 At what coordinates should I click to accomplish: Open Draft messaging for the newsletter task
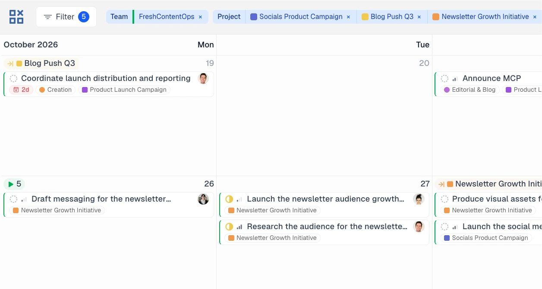click(x=101, y=199)
